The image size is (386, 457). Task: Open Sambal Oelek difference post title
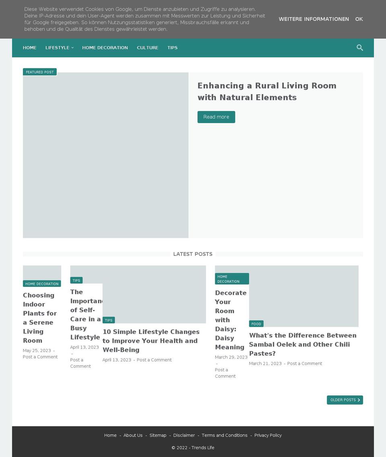303,344
